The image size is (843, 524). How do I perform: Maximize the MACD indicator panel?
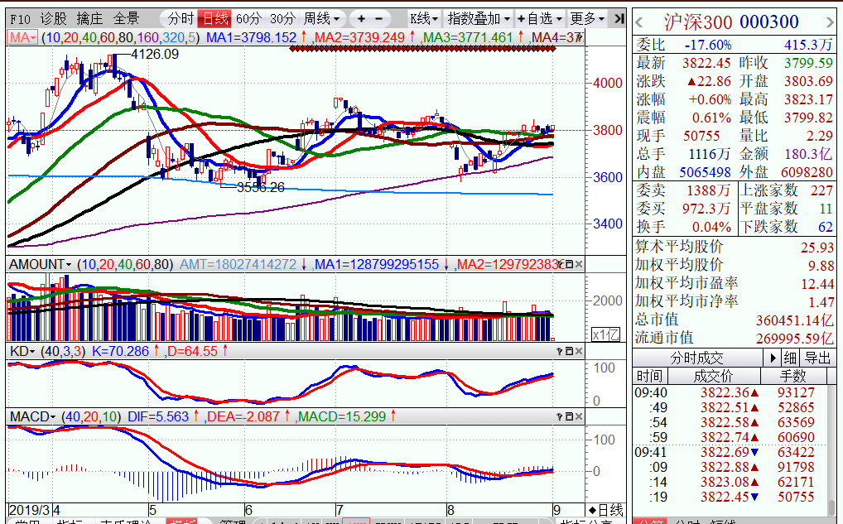click(570, 417)
